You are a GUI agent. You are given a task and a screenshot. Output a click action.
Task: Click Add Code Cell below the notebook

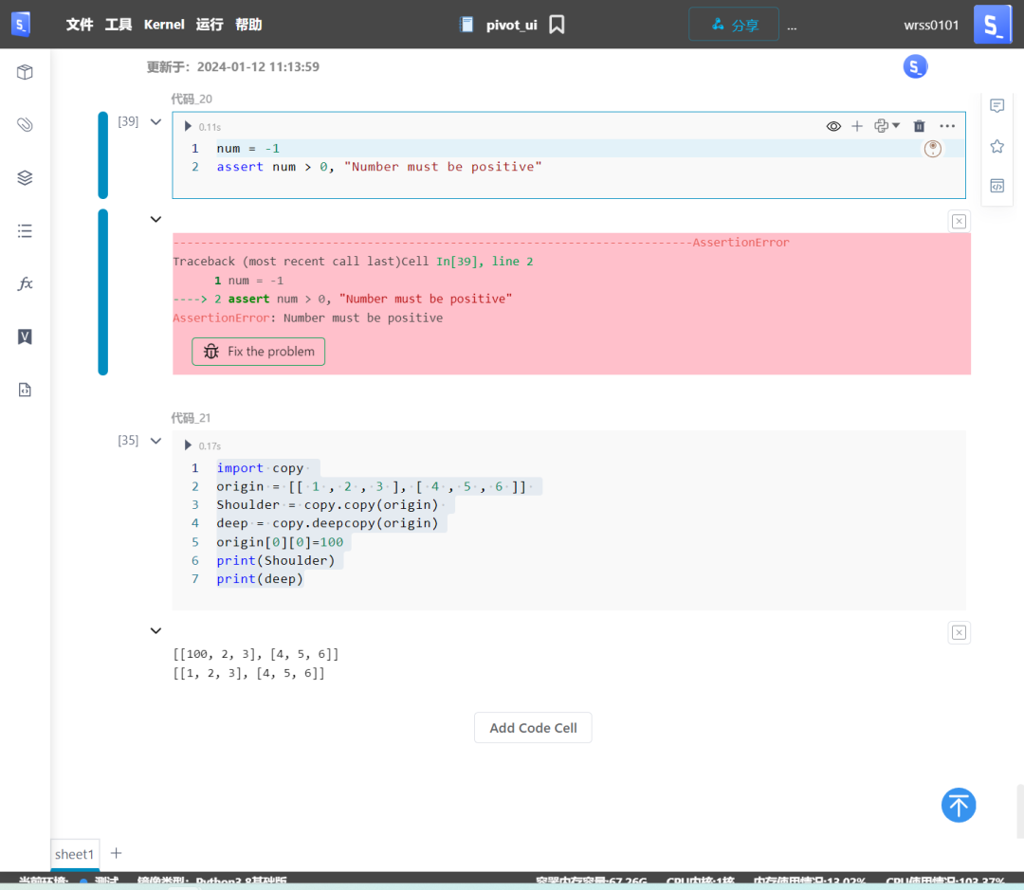point(533,727)
